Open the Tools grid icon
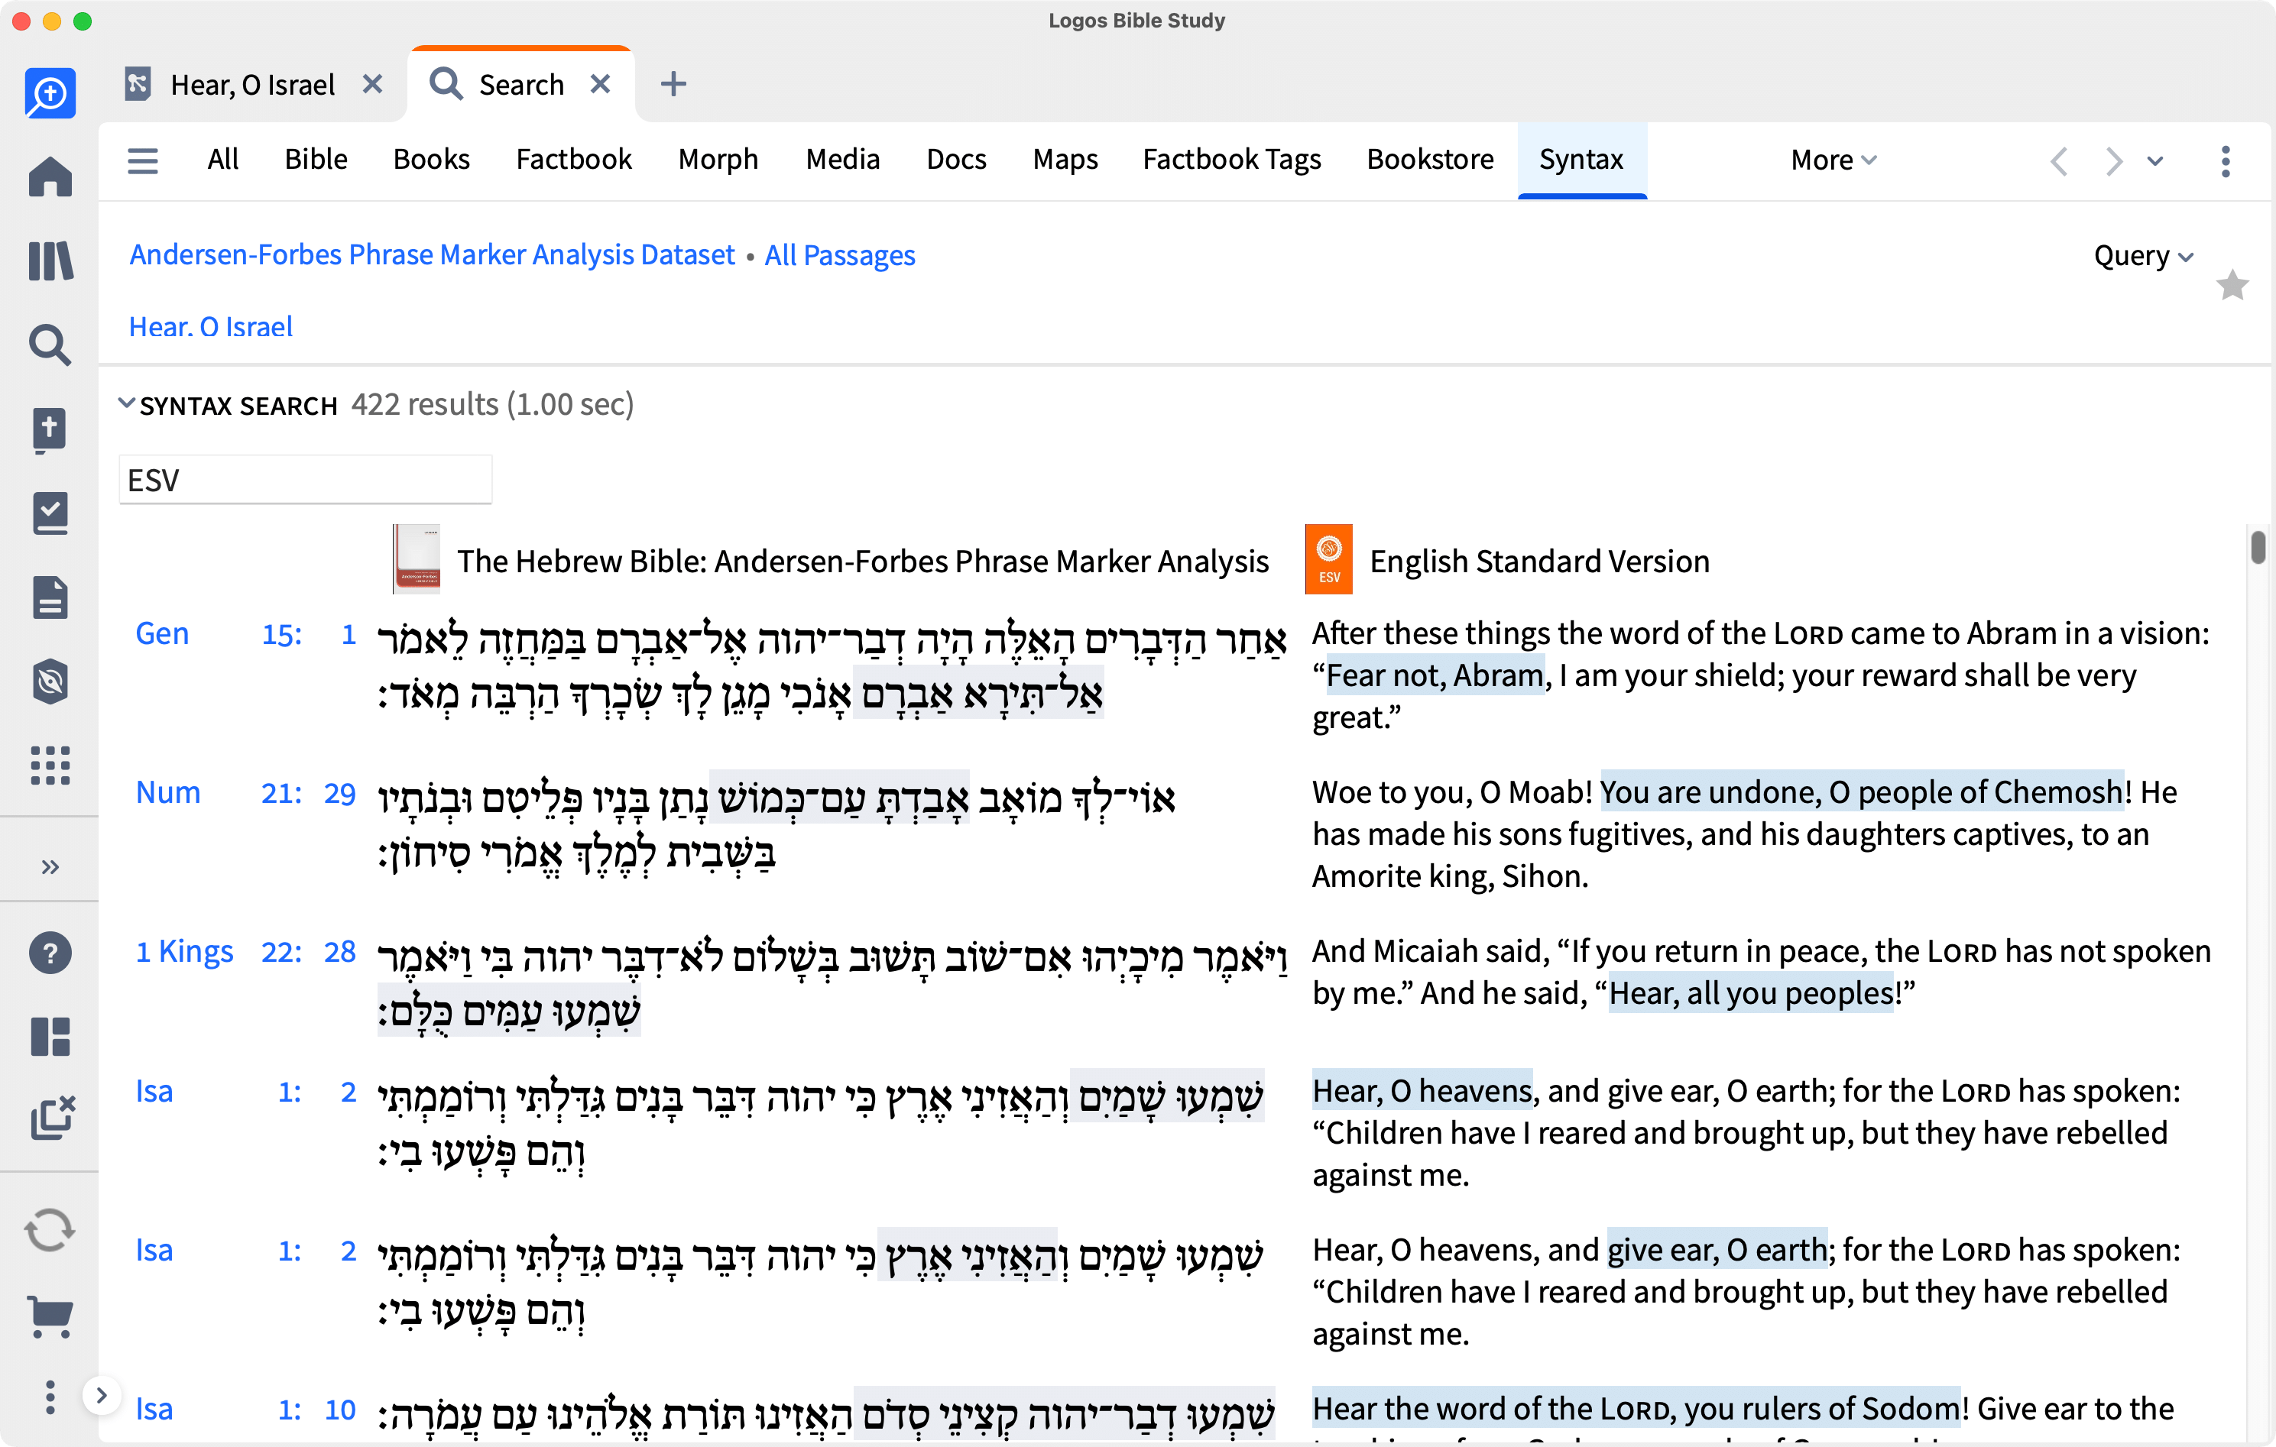The width and height of the screenshot is (2276, 1447). click(x=50, y=765)
